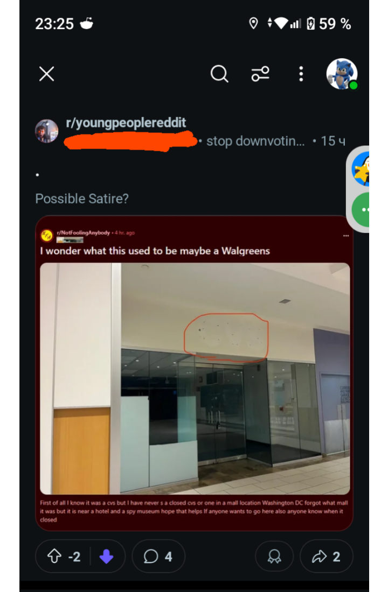Viewport: 388px width, 592px height.
Task: Give an award with the ribbon icon
Action: tap(274, 556)
